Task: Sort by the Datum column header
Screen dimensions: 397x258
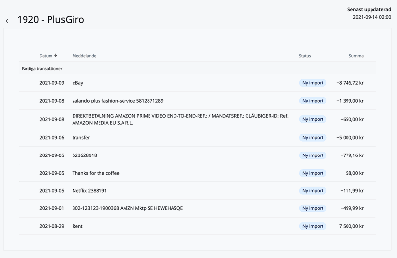Action: coord(46,56)
